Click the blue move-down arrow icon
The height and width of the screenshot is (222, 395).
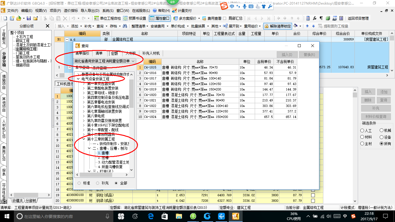[x=313, y=26]
